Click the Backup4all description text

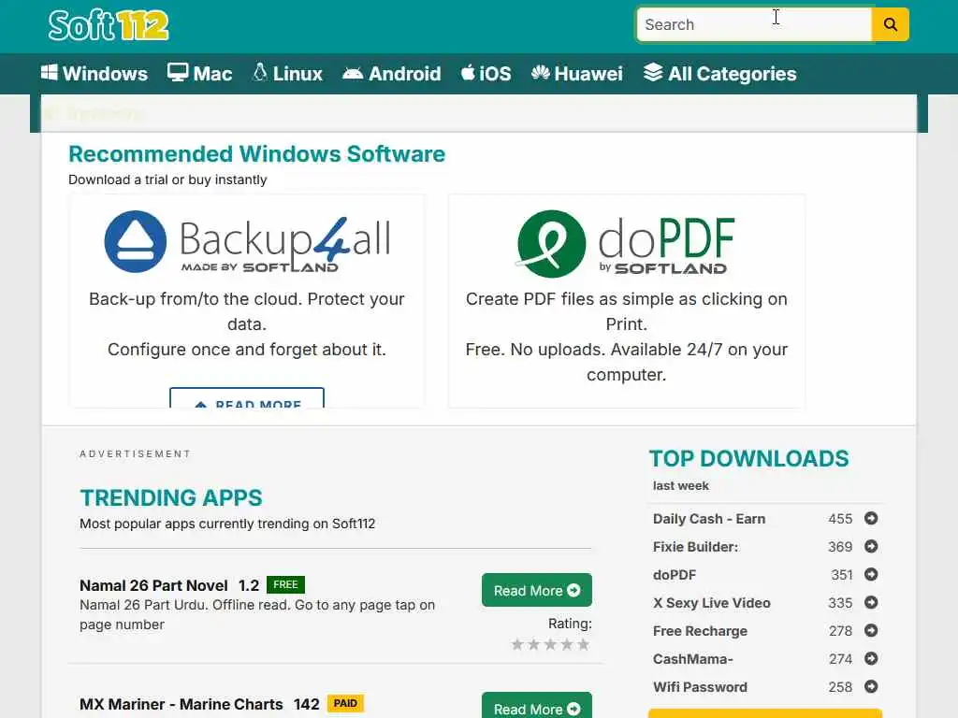click(x=247, y=324)
